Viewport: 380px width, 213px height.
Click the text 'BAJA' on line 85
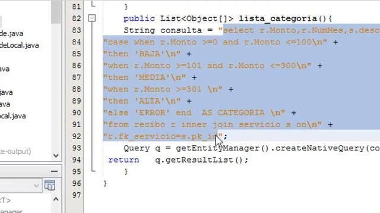coord(150,54)
